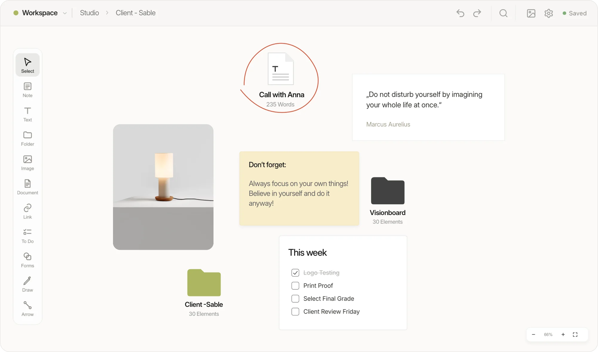Click the Visionboard folder name

coord(388,213)
